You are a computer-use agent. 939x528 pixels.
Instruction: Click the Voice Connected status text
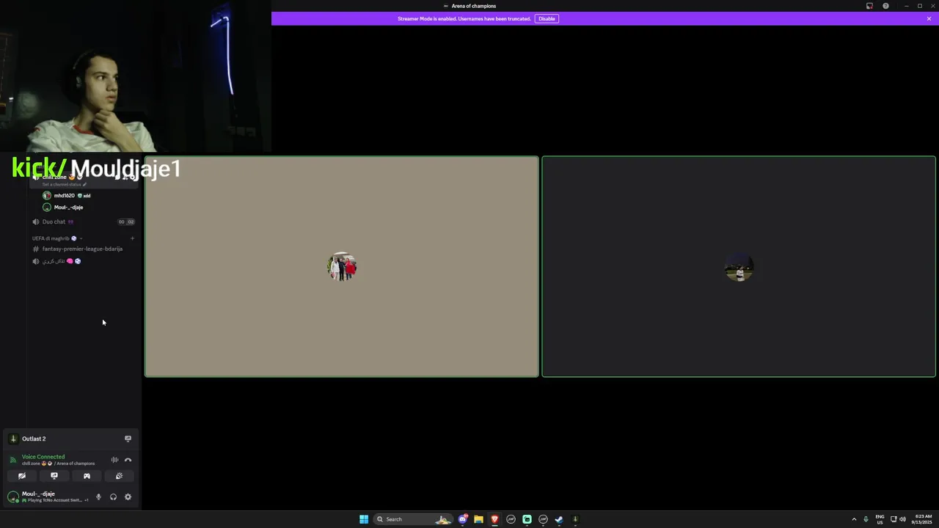click(43, 457)
